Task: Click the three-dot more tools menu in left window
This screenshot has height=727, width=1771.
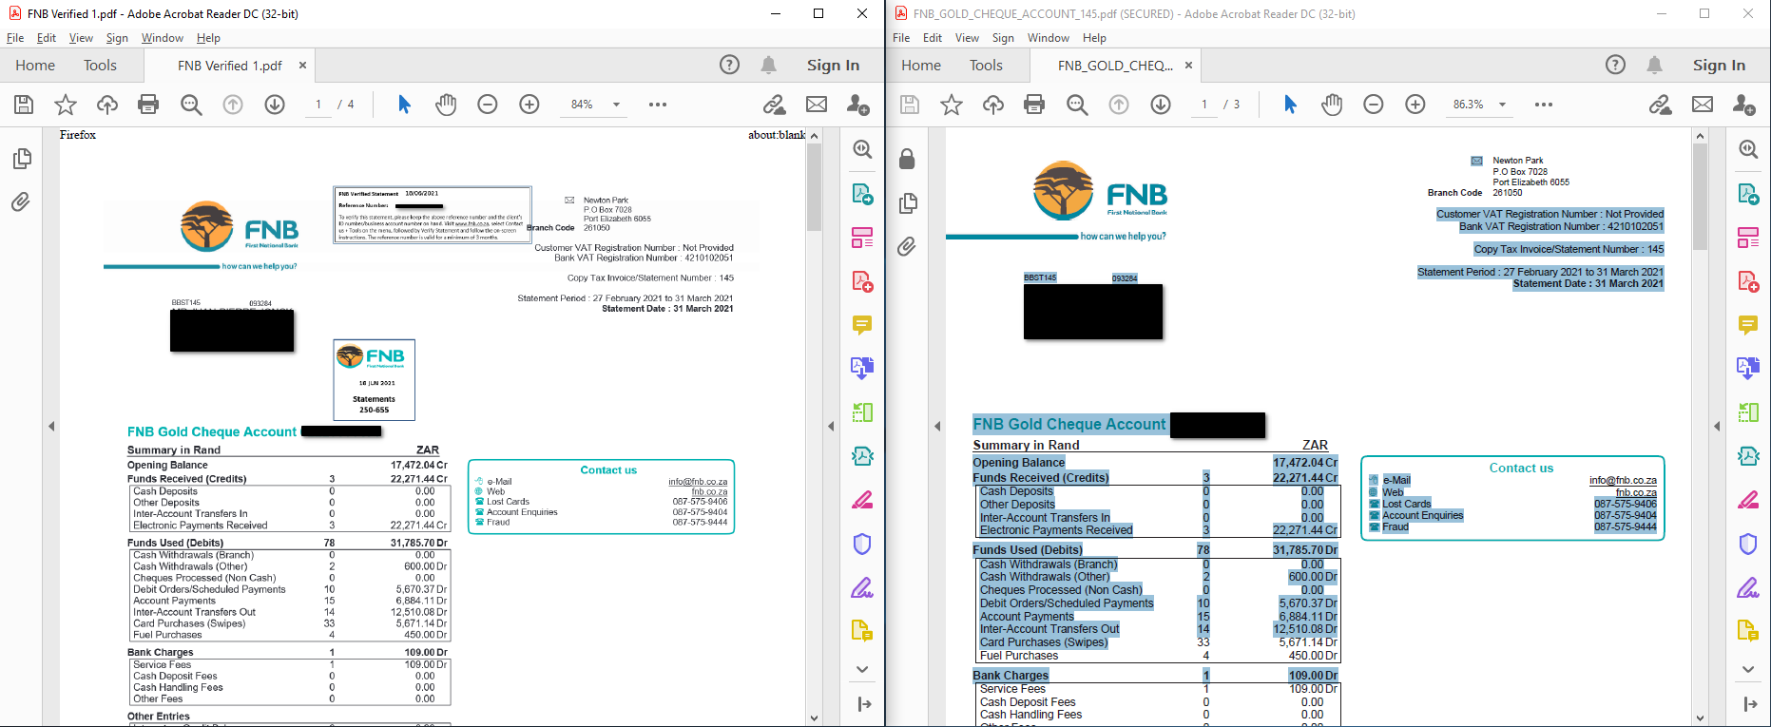Action: pos(658,105)
